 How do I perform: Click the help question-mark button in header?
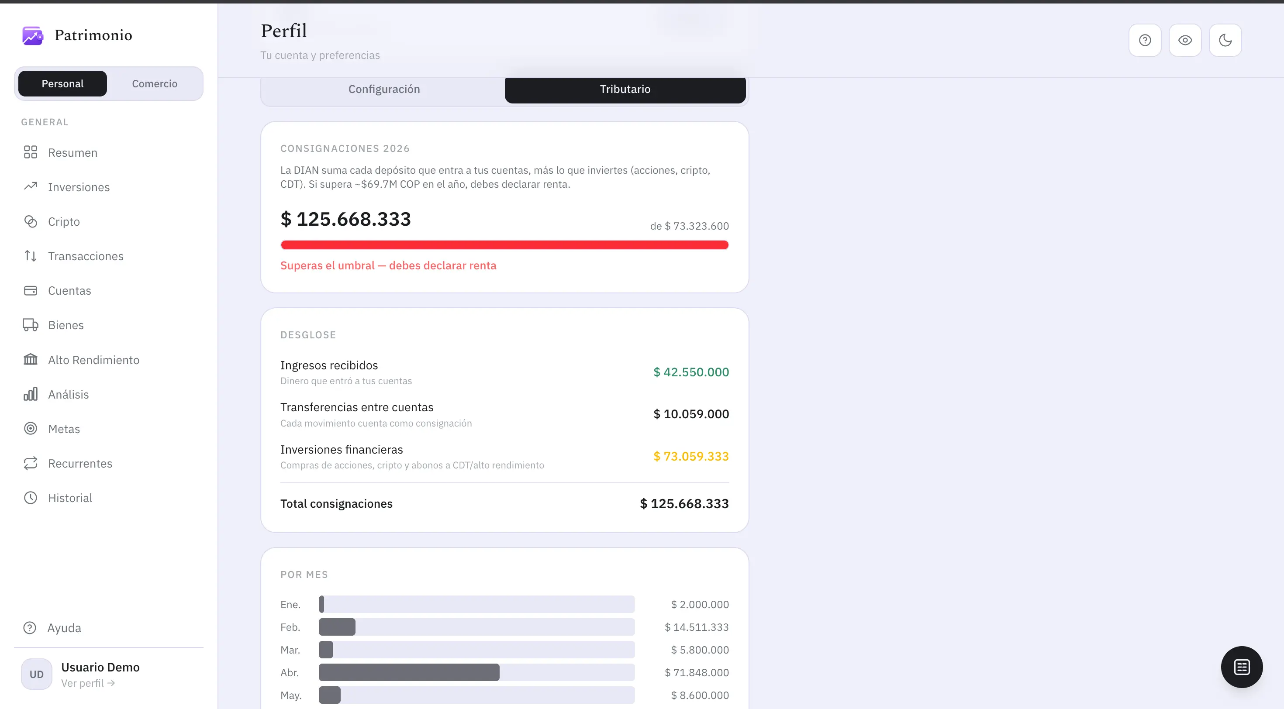(x=1145, y=40)
